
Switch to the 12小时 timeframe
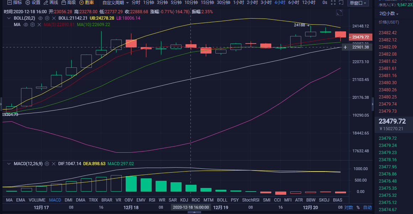point(309,2)
